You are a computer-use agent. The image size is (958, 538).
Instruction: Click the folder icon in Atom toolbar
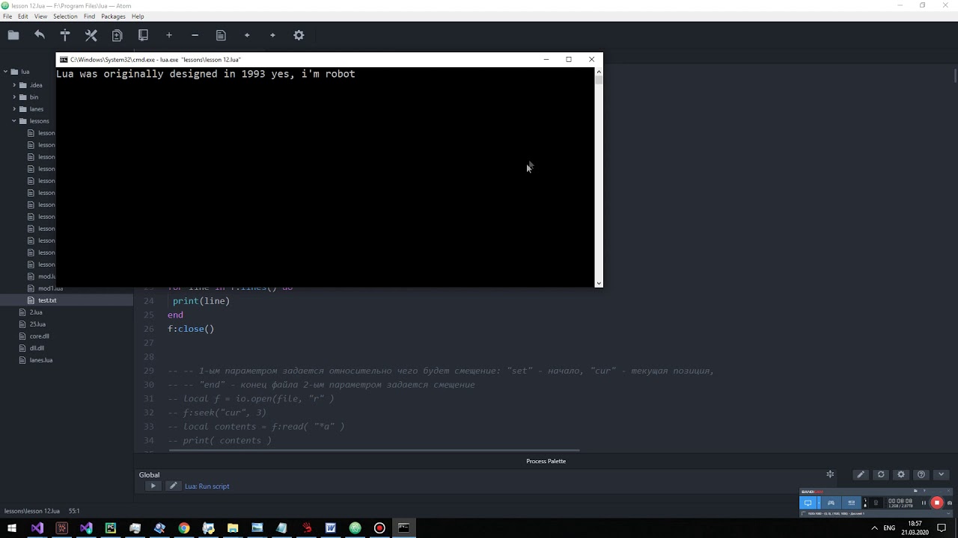click(13, 35)
